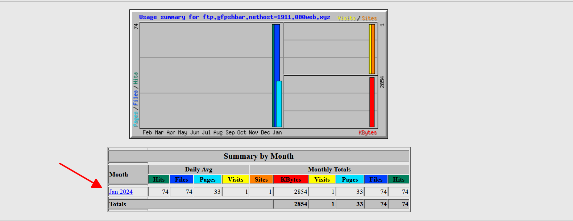
Task: Click the Daily Avg group header
Action: click(x=199, y=169)
